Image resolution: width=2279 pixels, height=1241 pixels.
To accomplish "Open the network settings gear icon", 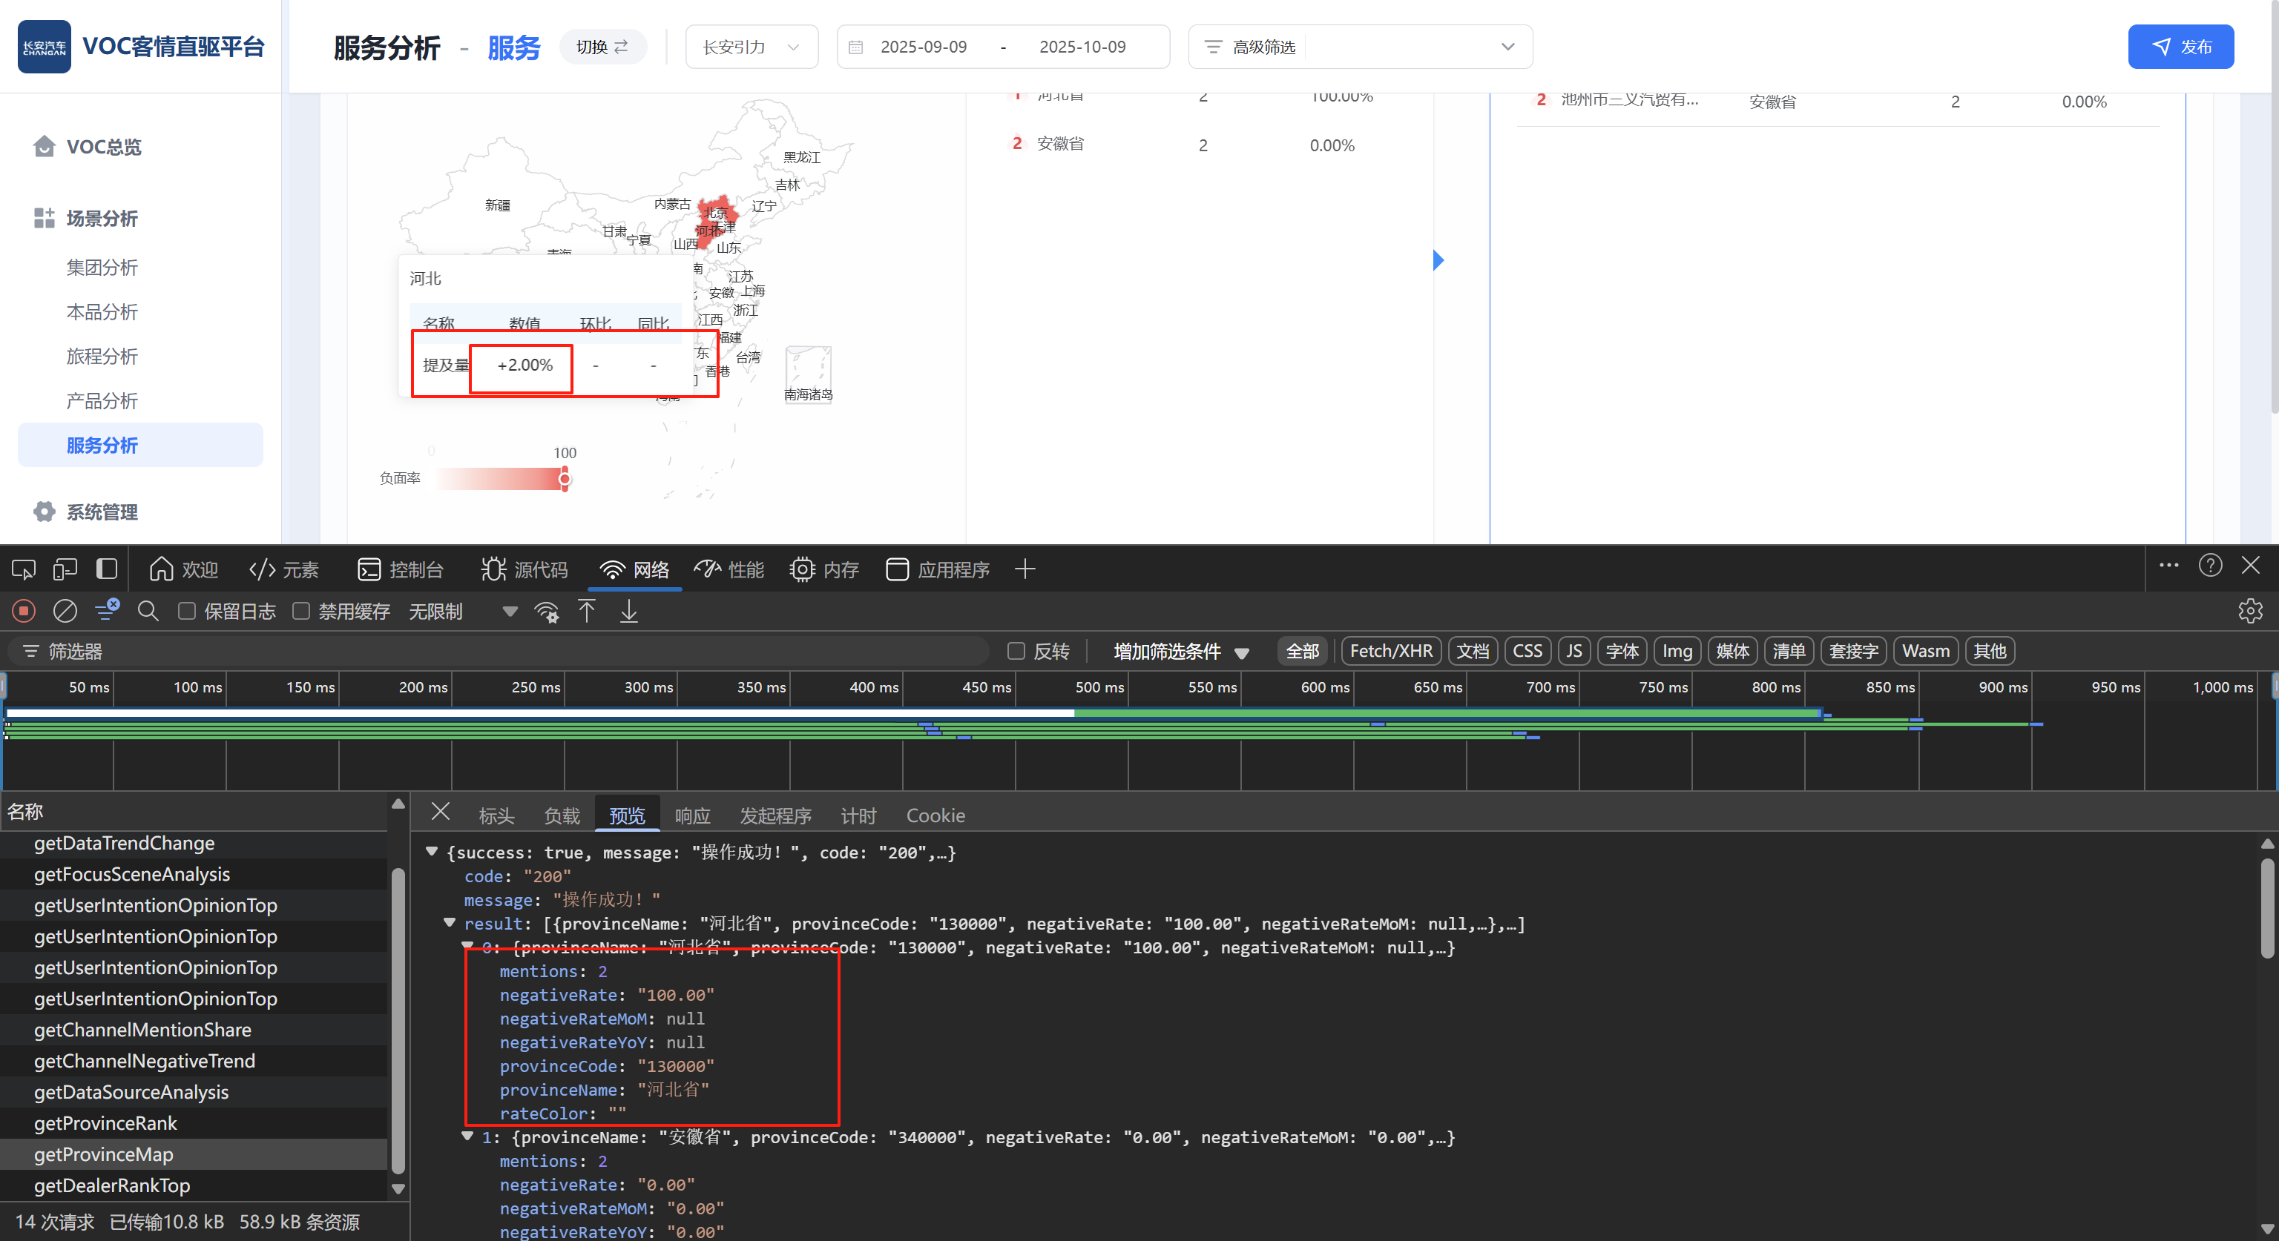I will (x=2250, y=611).
